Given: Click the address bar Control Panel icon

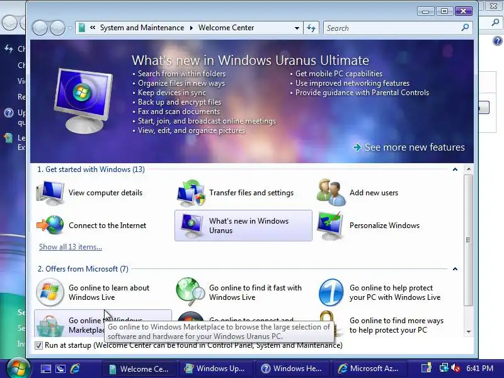Looking at the screenshot, I should (82, 28).
